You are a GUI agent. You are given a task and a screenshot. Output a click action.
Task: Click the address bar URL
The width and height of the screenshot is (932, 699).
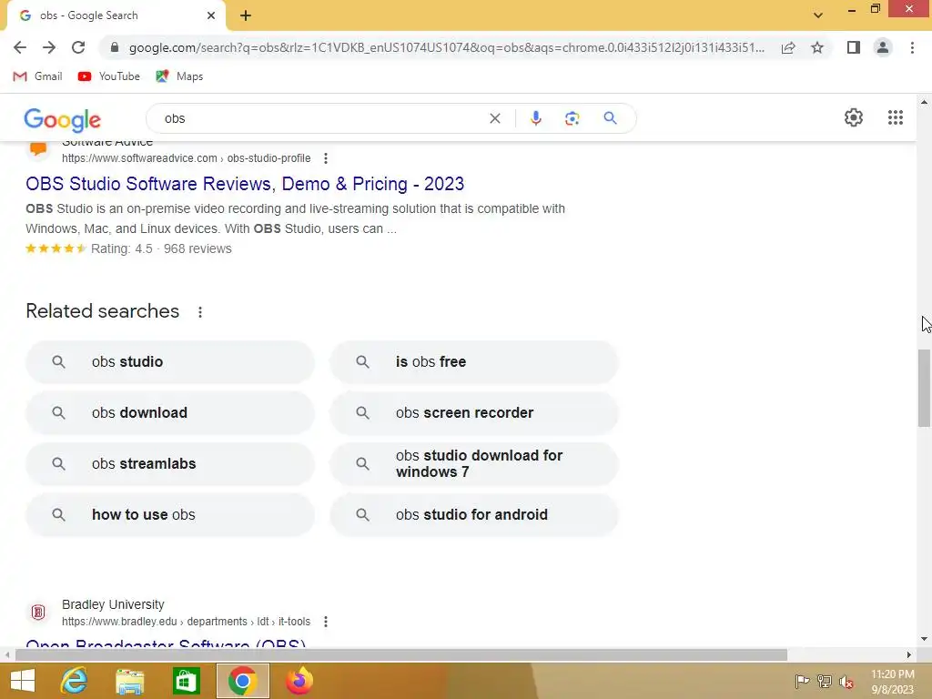tap(446, 47)
